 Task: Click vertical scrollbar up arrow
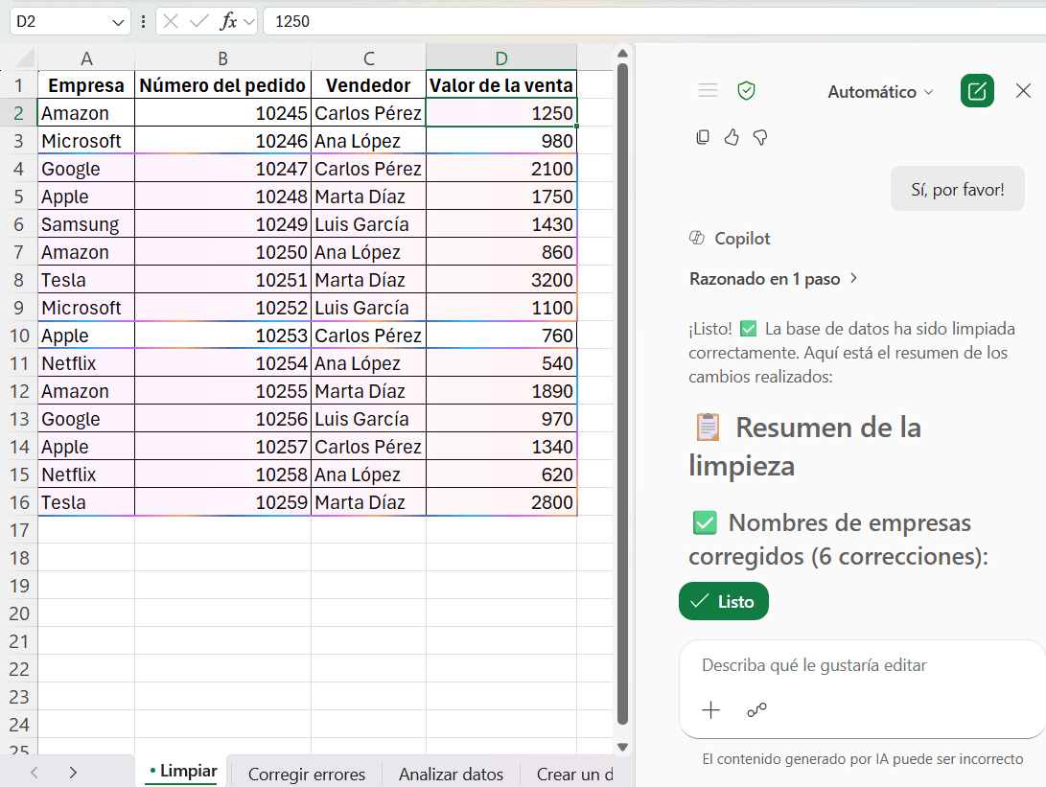tap(622, 54)
